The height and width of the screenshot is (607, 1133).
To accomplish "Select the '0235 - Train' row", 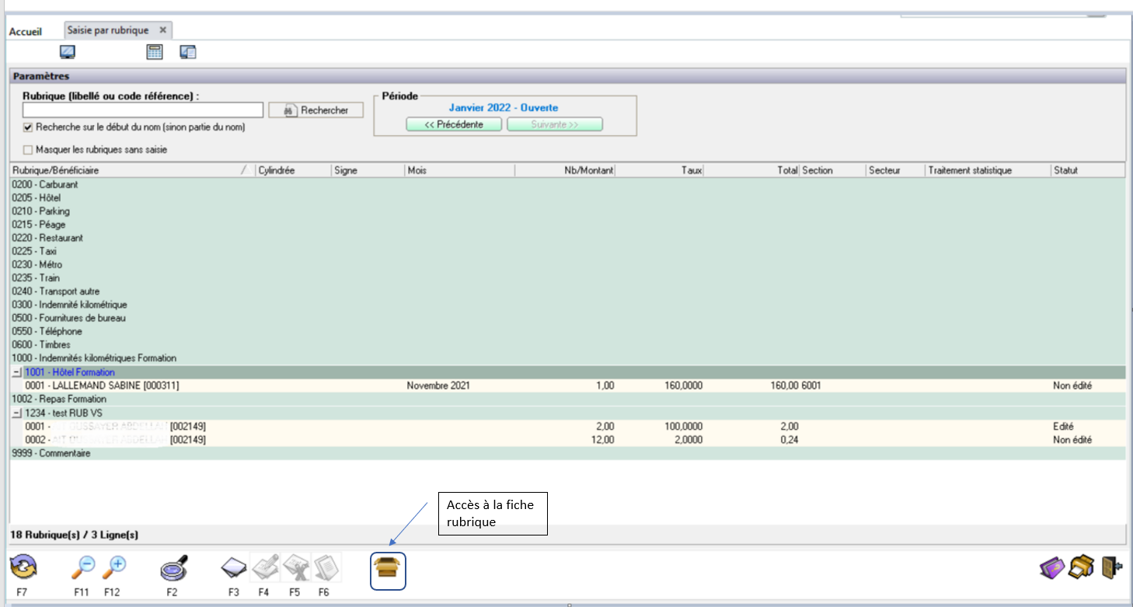I will [x=568, y=277].
